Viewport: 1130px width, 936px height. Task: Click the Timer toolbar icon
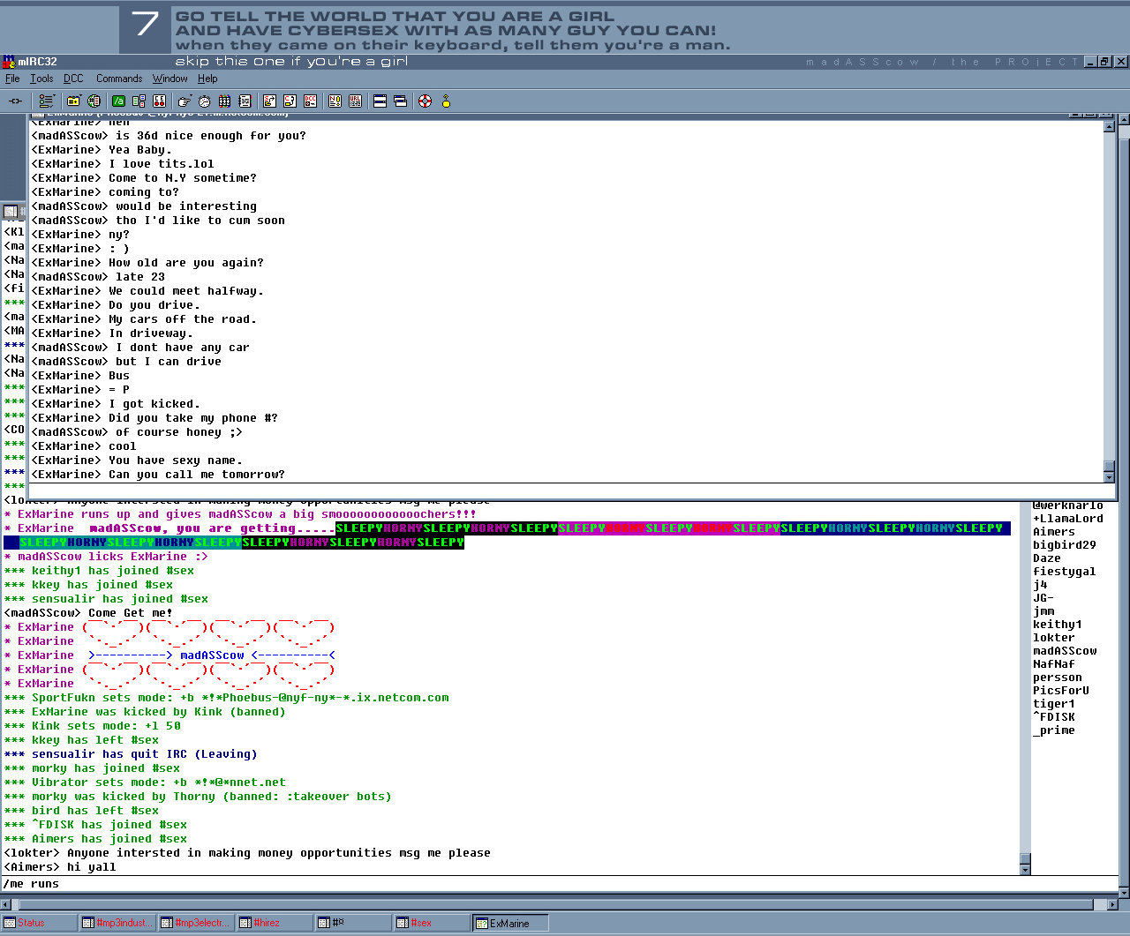204,101
